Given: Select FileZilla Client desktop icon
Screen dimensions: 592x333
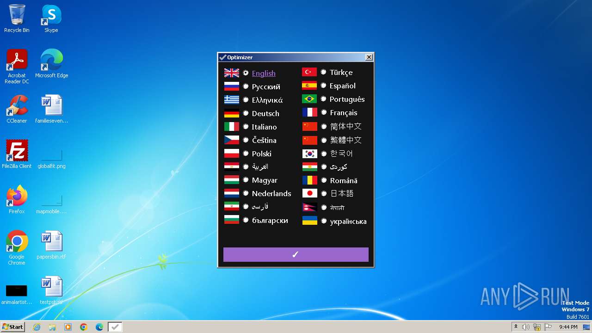Looking at the screenshot, I should pyautogui.click(x=17, y=154).
